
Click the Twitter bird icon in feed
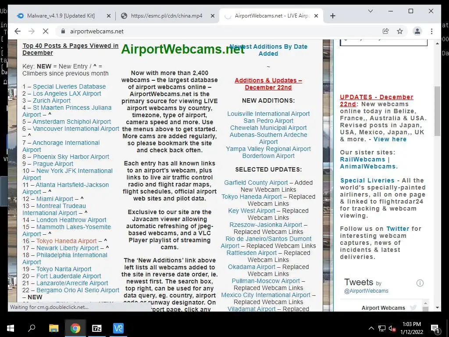[413, 308]
